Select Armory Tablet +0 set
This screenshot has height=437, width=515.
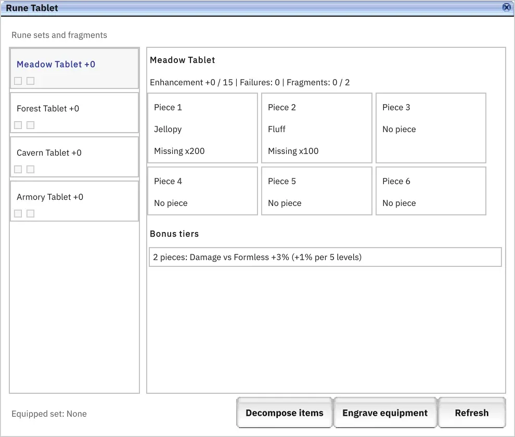(x=74, y=201)
